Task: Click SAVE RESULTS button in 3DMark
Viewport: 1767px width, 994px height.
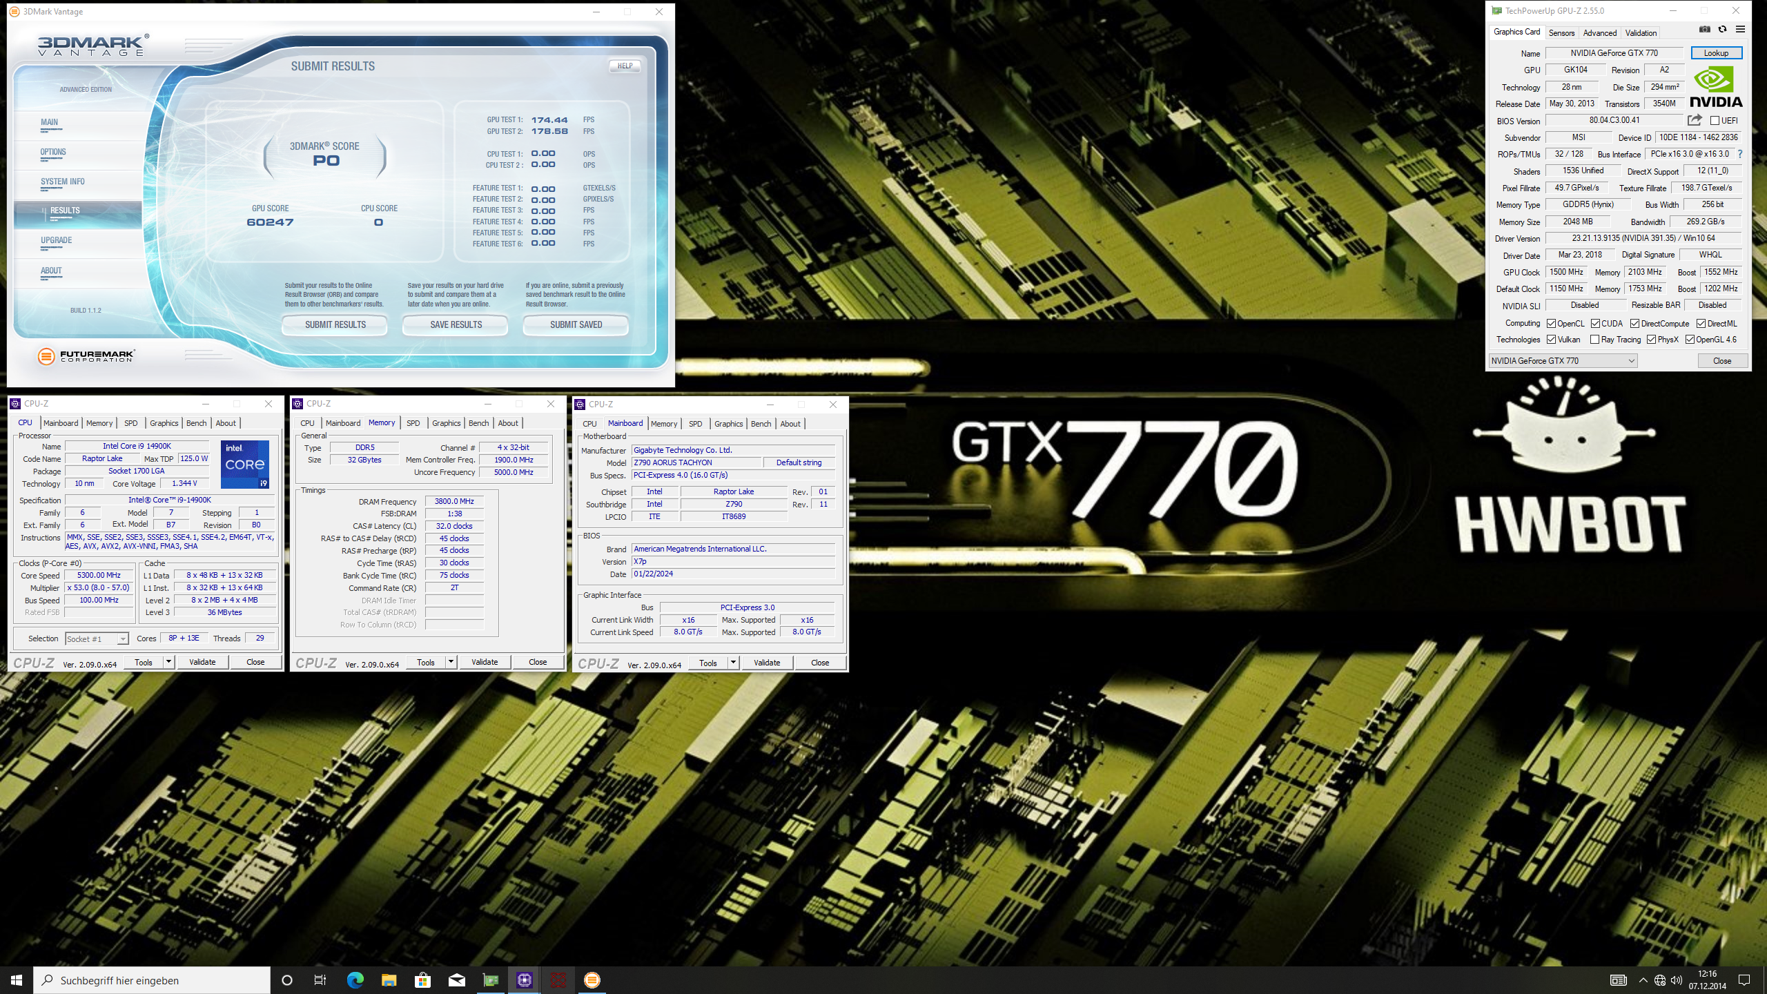Action: point(456,324)
